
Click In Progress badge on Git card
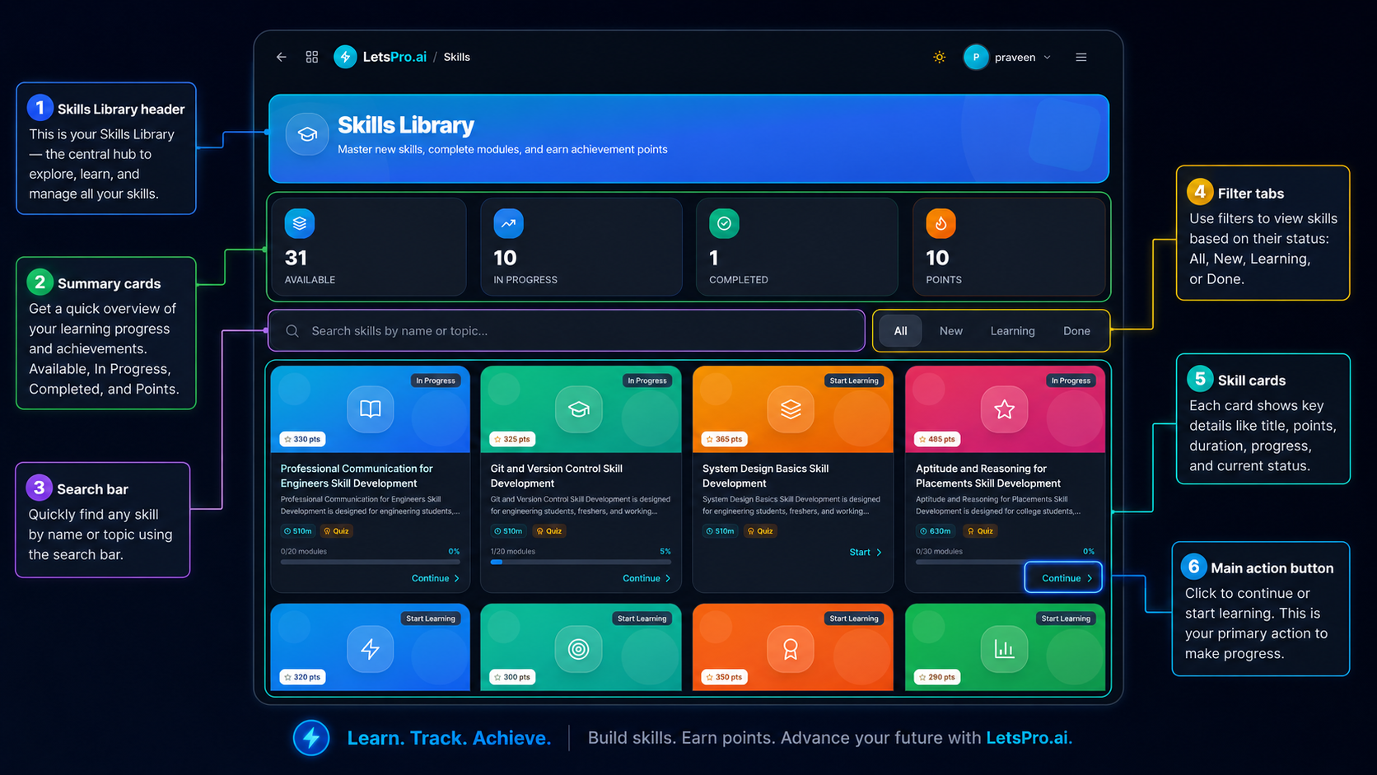pos(647,380)
